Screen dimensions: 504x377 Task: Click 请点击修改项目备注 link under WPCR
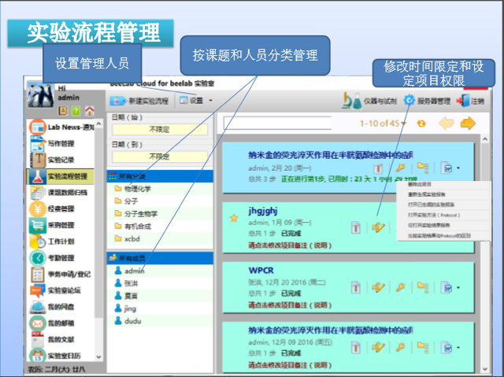coord(290,305)
